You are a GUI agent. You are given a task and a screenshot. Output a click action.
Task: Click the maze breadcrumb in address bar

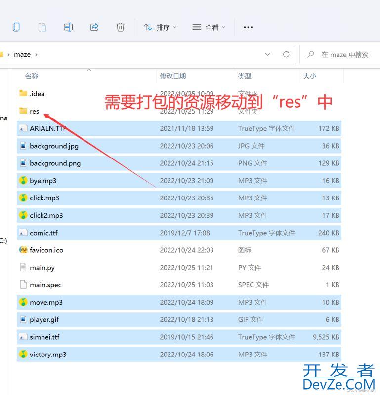point(22,55)
